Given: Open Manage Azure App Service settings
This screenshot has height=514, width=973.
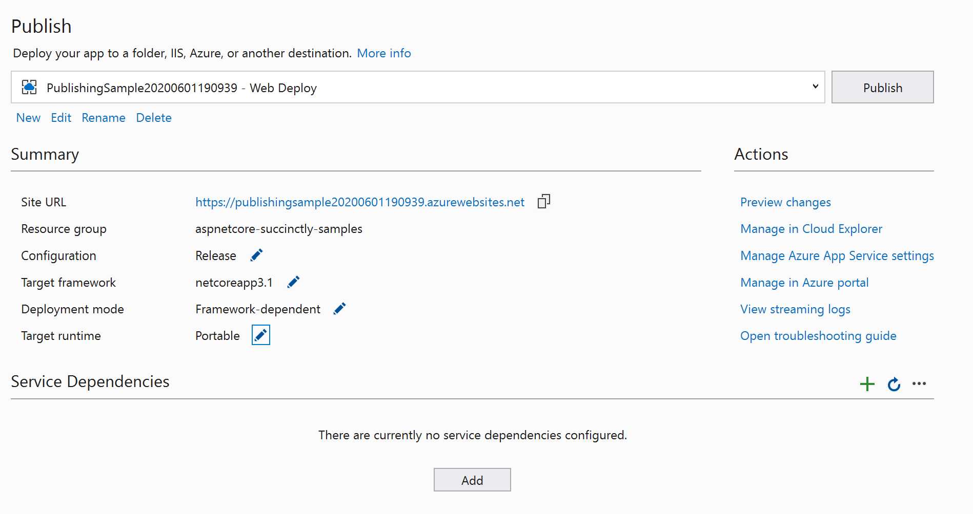Looking at the screenshot, I should (837, 255).
